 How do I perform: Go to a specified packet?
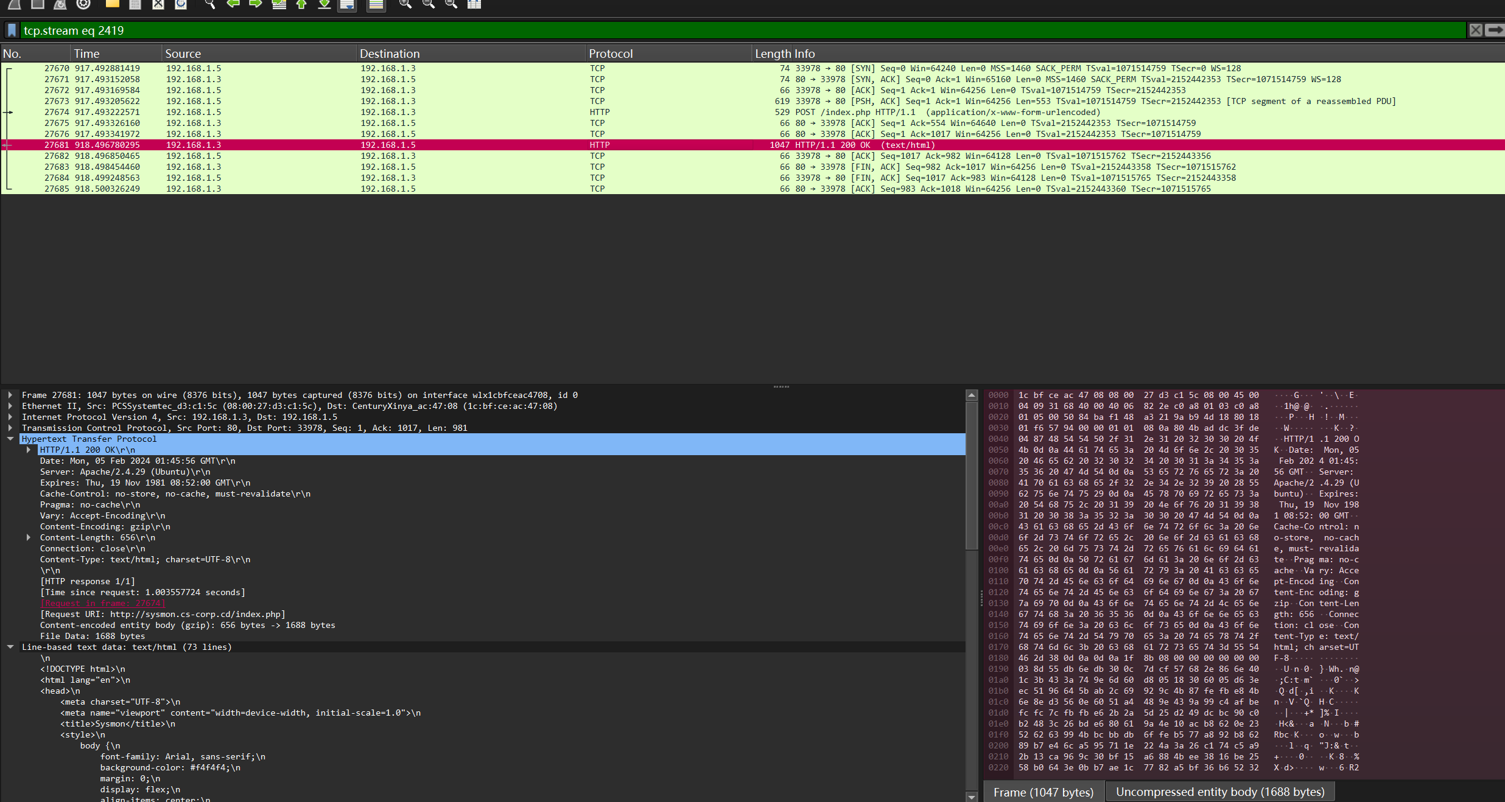click(x=279, y=4)
